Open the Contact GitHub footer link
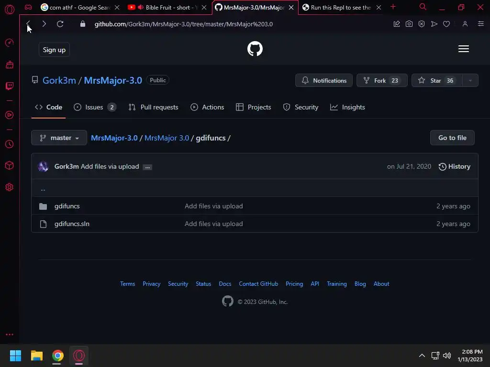 point(258,284)
